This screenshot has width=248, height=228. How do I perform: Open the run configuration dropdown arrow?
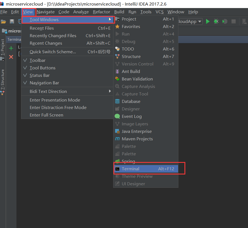click(x=200, y=21)
